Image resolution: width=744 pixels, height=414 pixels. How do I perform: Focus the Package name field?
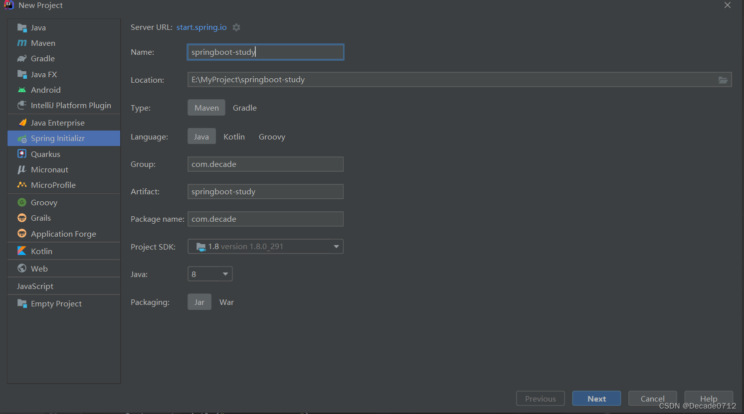point(265,219)
